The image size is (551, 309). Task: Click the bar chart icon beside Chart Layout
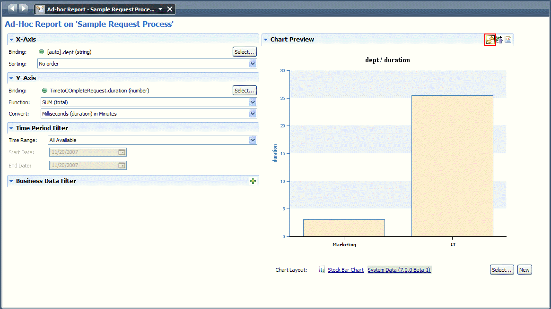coord(322,269)
